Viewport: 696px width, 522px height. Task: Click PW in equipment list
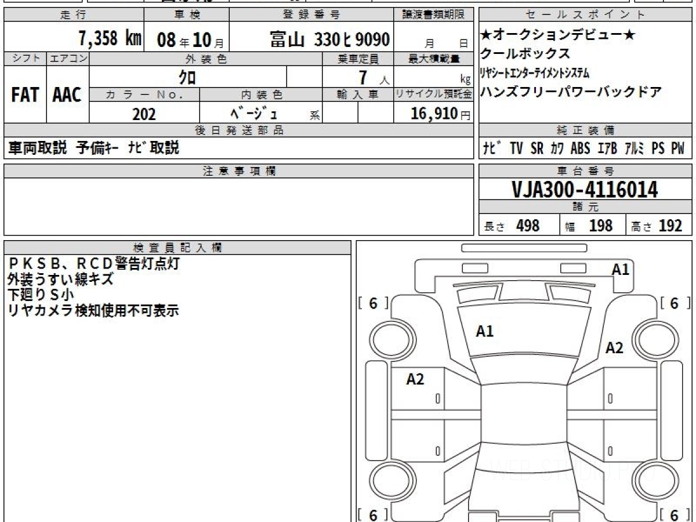point(677,148)
